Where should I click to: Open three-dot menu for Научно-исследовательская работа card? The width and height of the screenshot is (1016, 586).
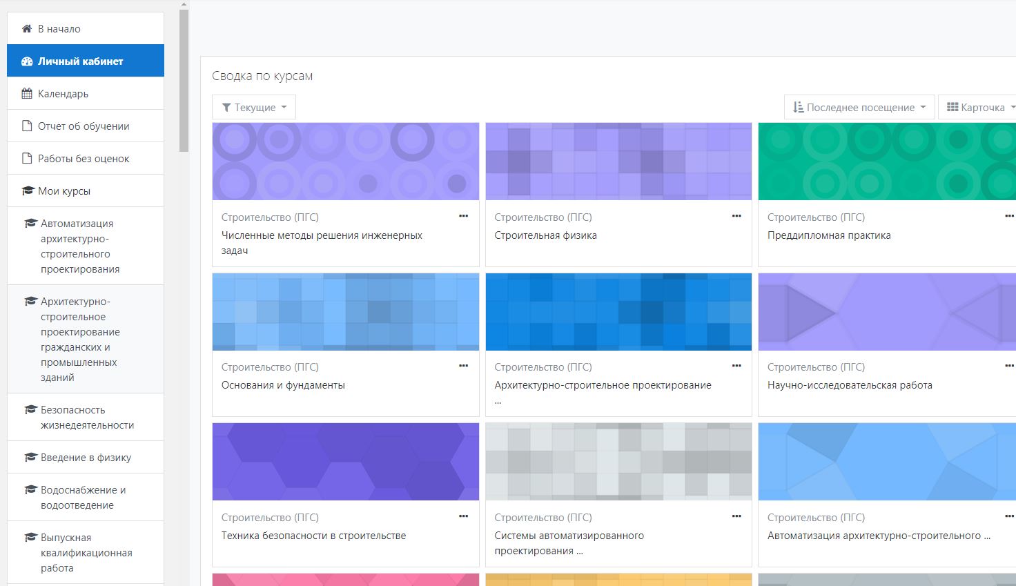tap(1010, 366)
